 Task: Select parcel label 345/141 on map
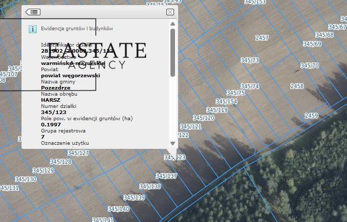[x=103, y=219]
